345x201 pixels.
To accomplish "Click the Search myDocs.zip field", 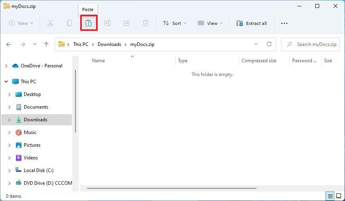I will pos(310,44).
